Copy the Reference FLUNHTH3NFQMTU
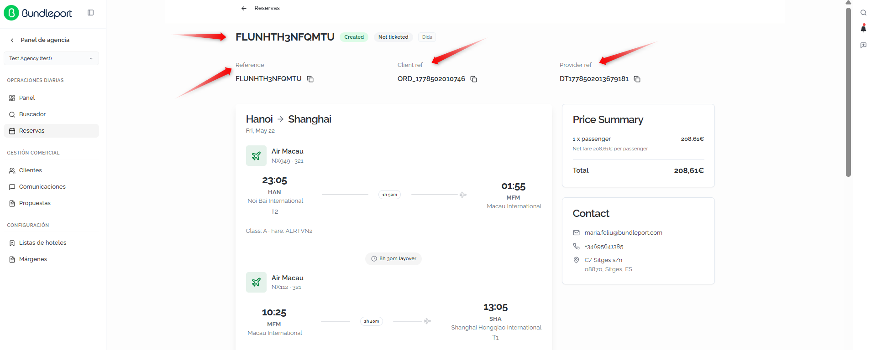 pyautogui.click(x=310, y=79)
